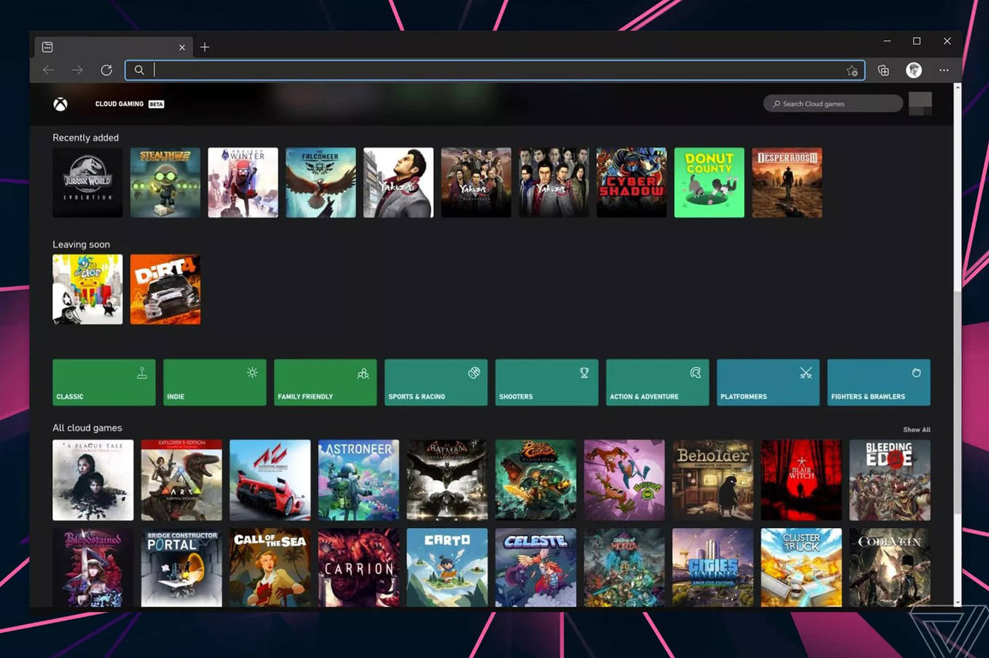The width and height of the screenshot is (989, 658).
Task: Open the Battletoads game tile
Action: [x=624, y=480]
